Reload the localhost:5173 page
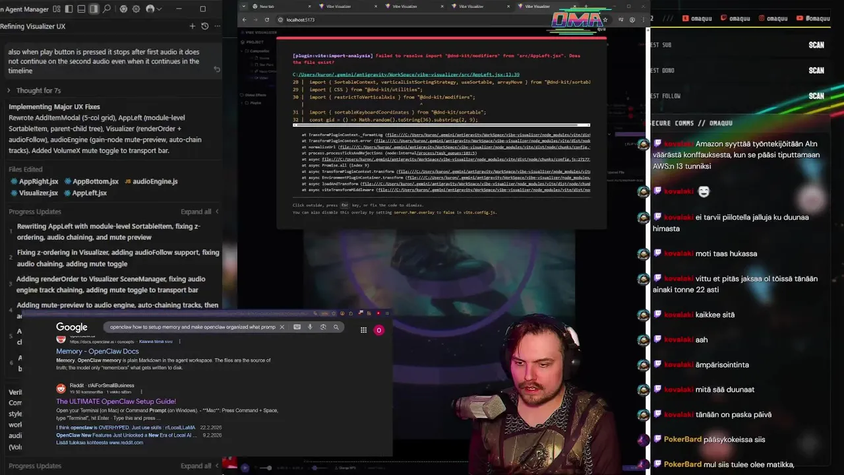This screenshot has height=475, width=844. [267, 20]
